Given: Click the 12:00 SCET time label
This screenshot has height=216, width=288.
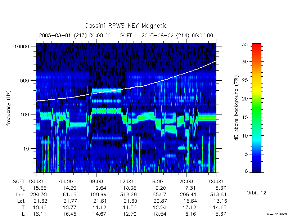Looking at the screenshot, I should coord(126,182).
